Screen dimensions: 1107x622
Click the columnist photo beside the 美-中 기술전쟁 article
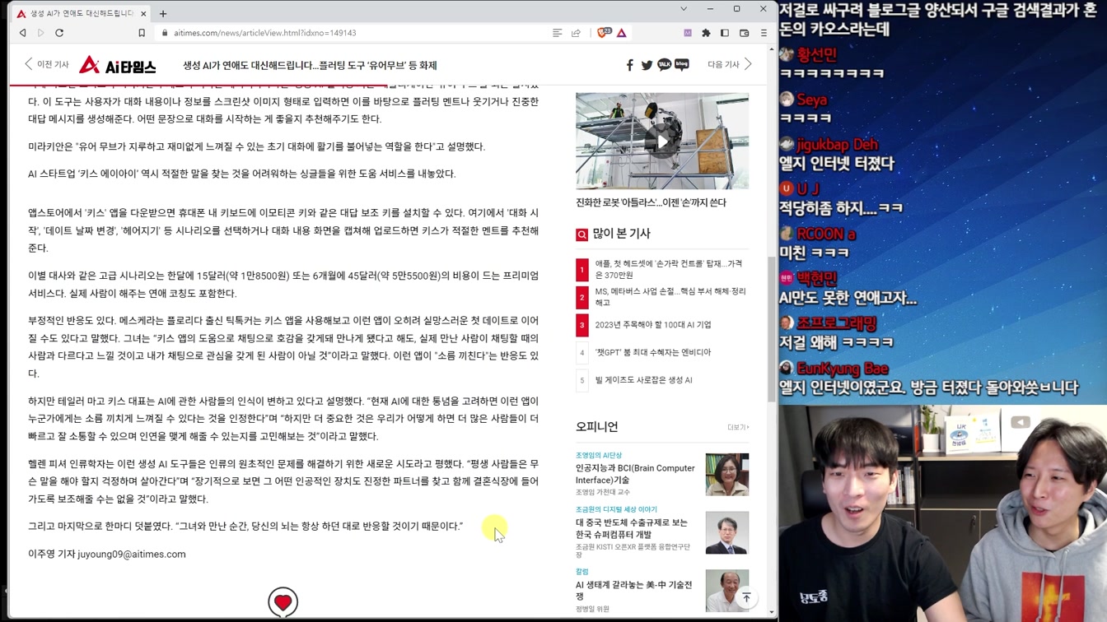tap(727, 591)
